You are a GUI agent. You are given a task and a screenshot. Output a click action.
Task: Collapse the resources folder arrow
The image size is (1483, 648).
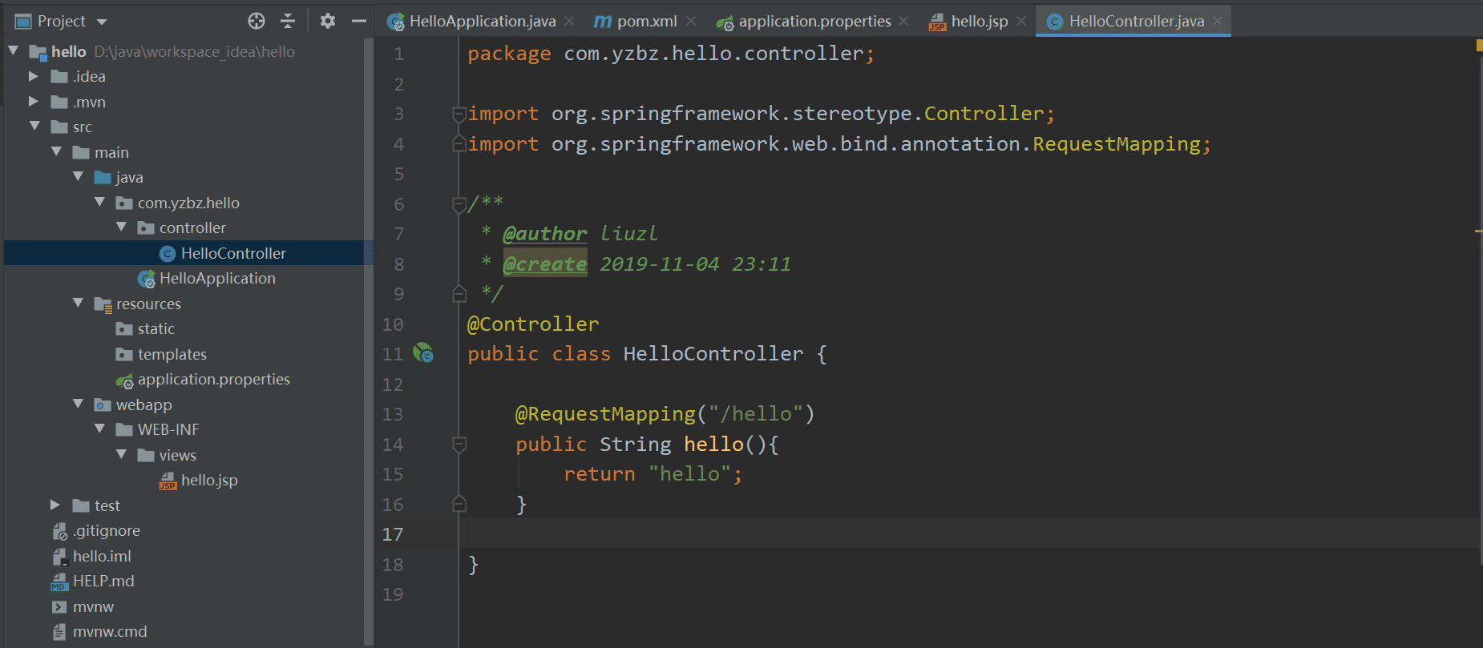tap(78, 303)
